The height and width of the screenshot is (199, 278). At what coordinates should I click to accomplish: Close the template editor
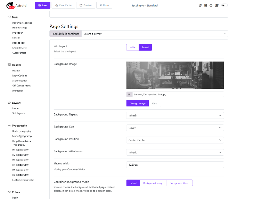point(104,5)
